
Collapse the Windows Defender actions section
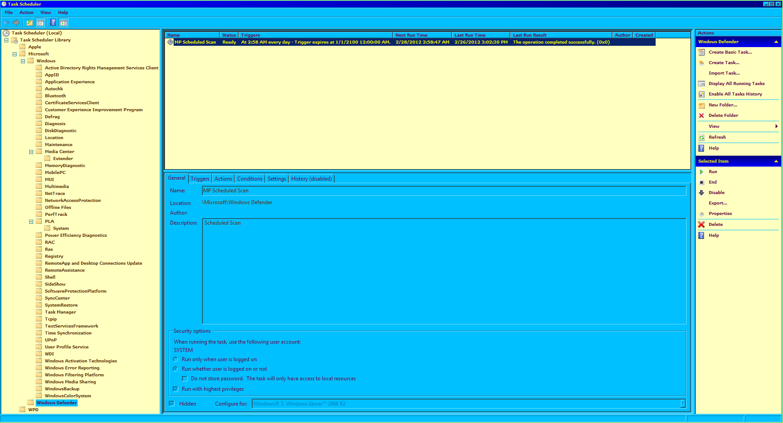point(776,42)
